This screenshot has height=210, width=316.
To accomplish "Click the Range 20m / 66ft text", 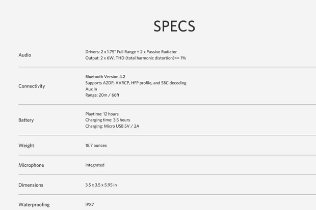I will [102, 95].
